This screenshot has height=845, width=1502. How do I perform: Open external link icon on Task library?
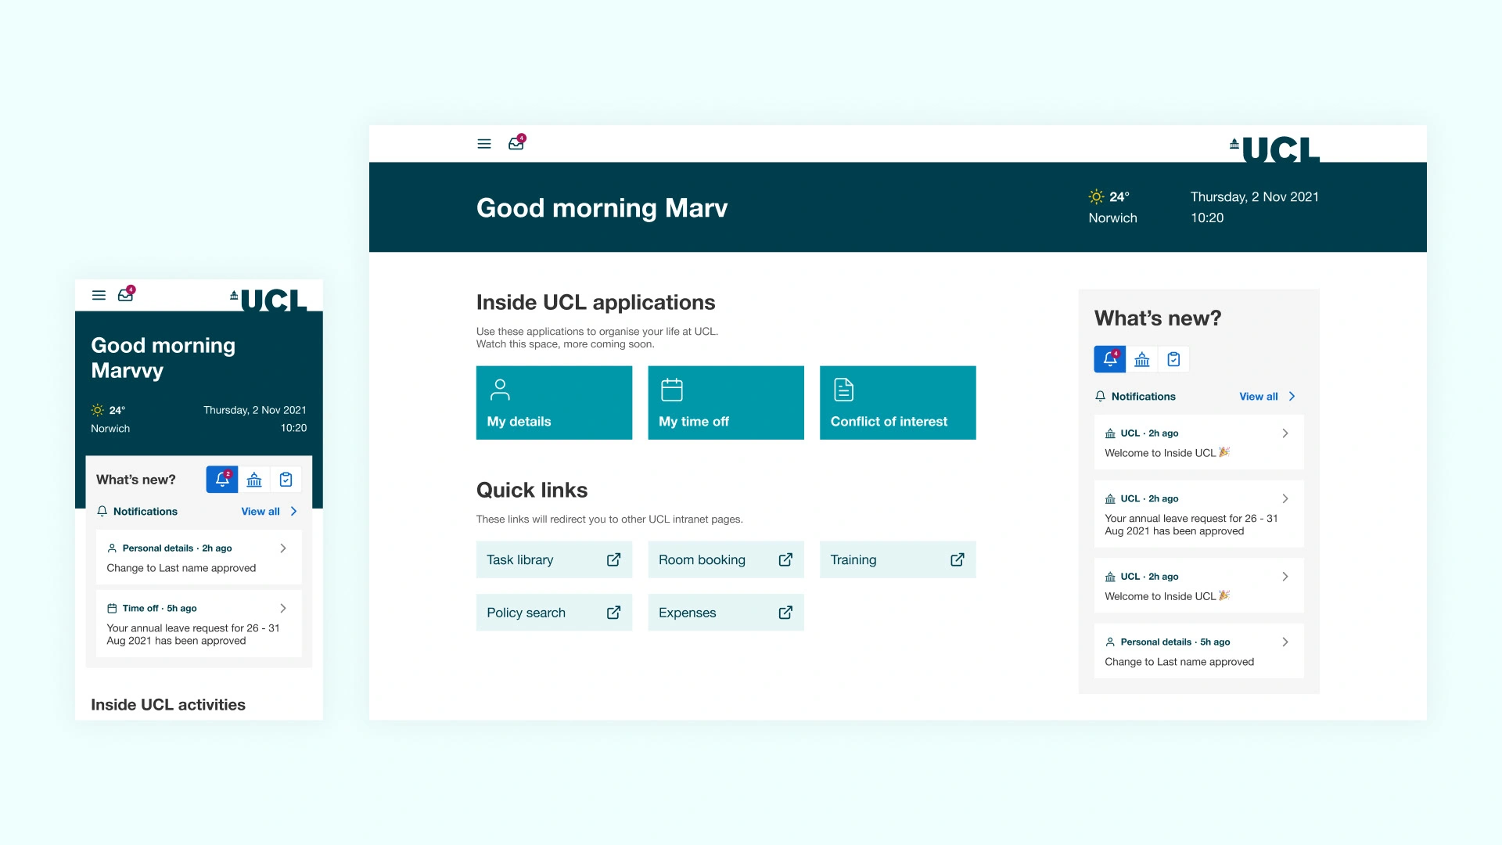tap(614, 559)
